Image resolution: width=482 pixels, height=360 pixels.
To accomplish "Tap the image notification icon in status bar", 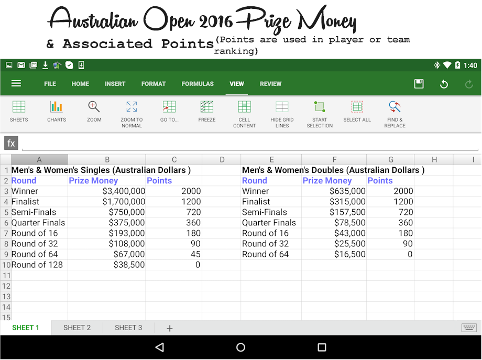I will [9, 65].
